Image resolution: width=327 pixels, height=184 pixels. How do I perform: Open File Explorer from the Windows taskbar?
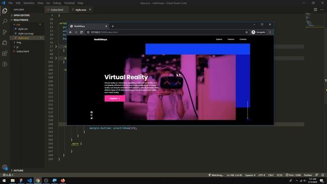coord(13,180)
